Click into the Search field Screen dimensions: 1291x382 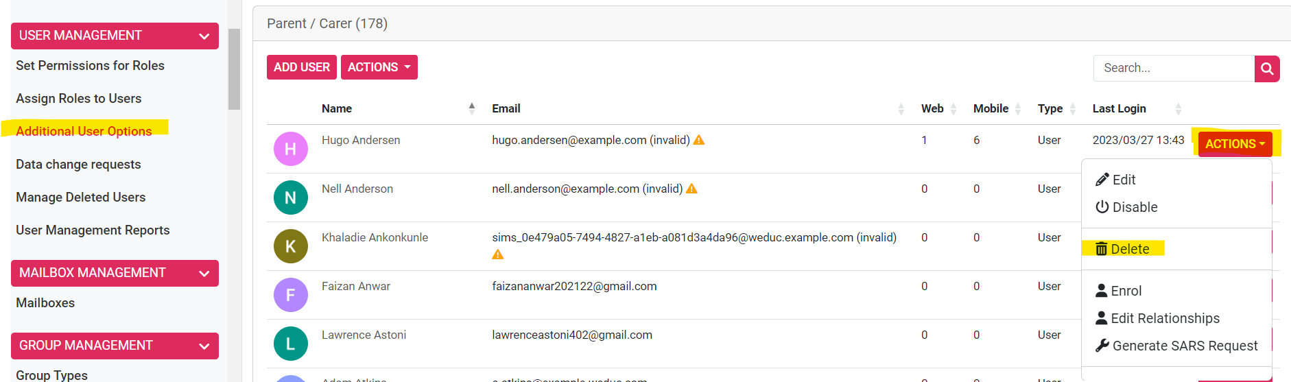[1173, 69]
